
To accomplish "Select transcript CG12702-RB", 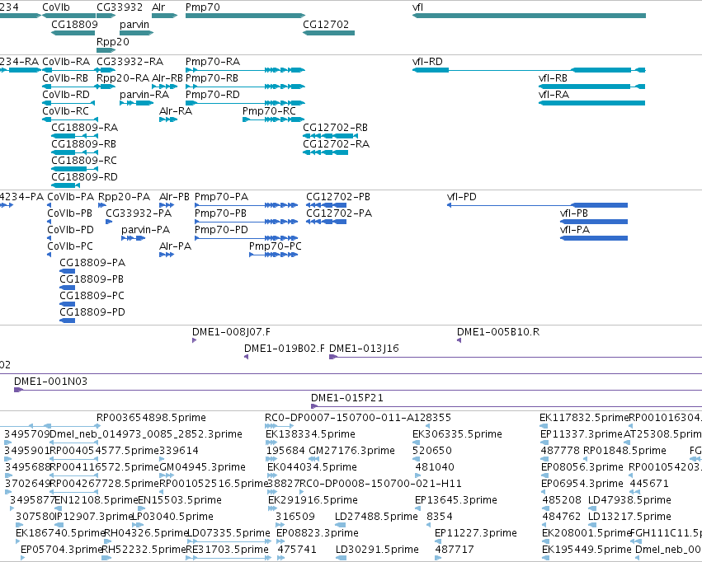I will point(331,136).
